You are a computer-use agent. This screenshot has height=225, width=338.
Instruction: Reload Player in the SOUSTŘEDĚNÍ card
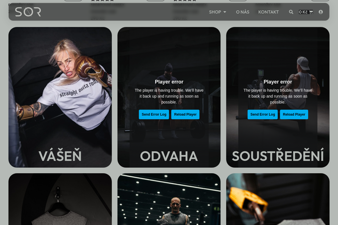click(x=294, y=114)
